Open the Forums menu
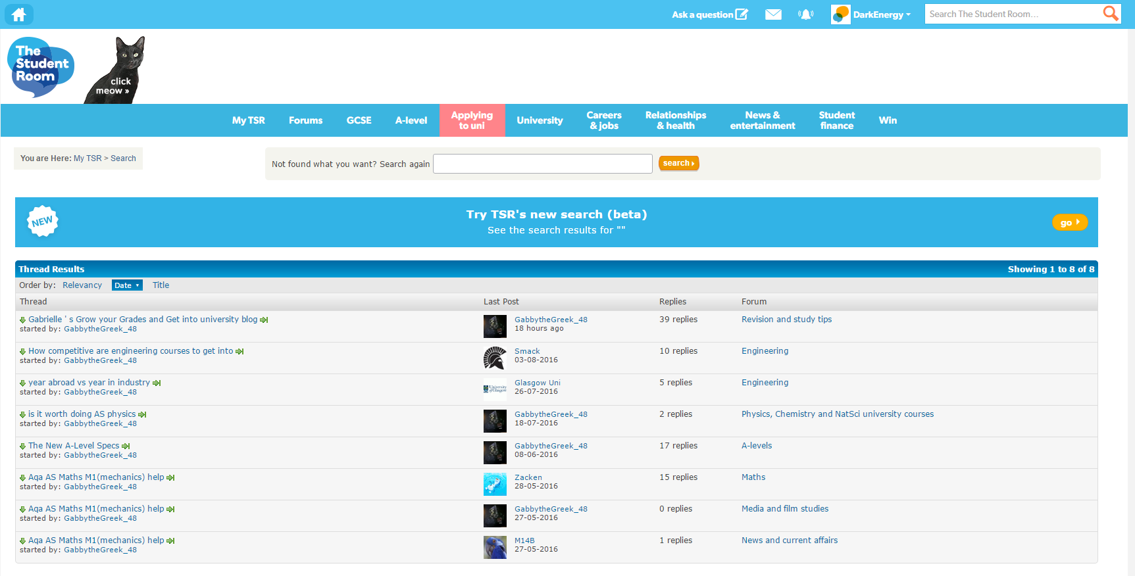 [305, 120]
